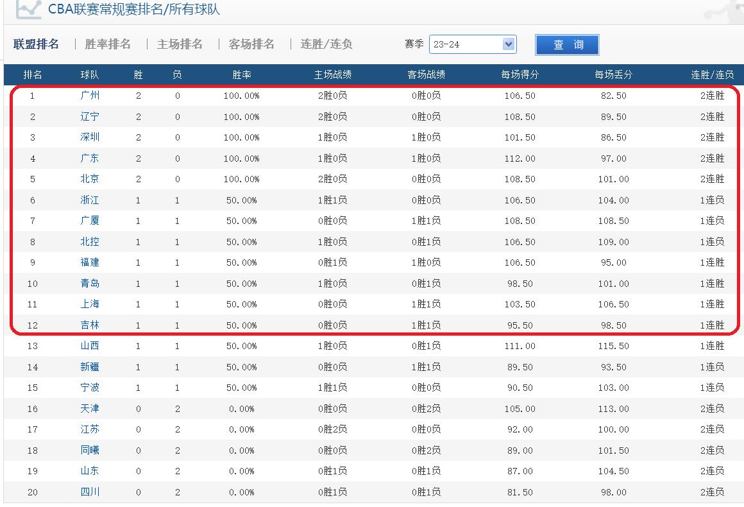Image resolution: width=744 pixels, height=507 pixels.
Task: Open the 新疆 team link
Action: coord(90,367)
